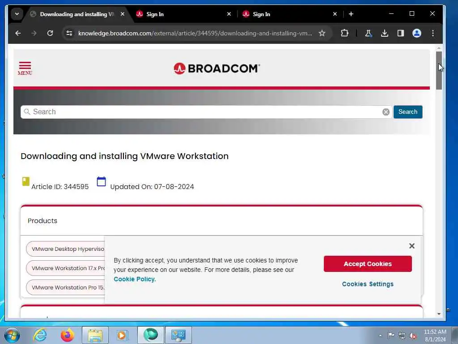Image resolution: width=458 pixels, height=344 pixels.
Task: Click the green browser taskbar icon
Action: pos(150,335)
